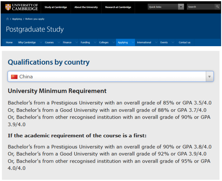The image size is (222, 181).
Task: Expand the Funding submenu chevron
Action: tap(95, 42)
